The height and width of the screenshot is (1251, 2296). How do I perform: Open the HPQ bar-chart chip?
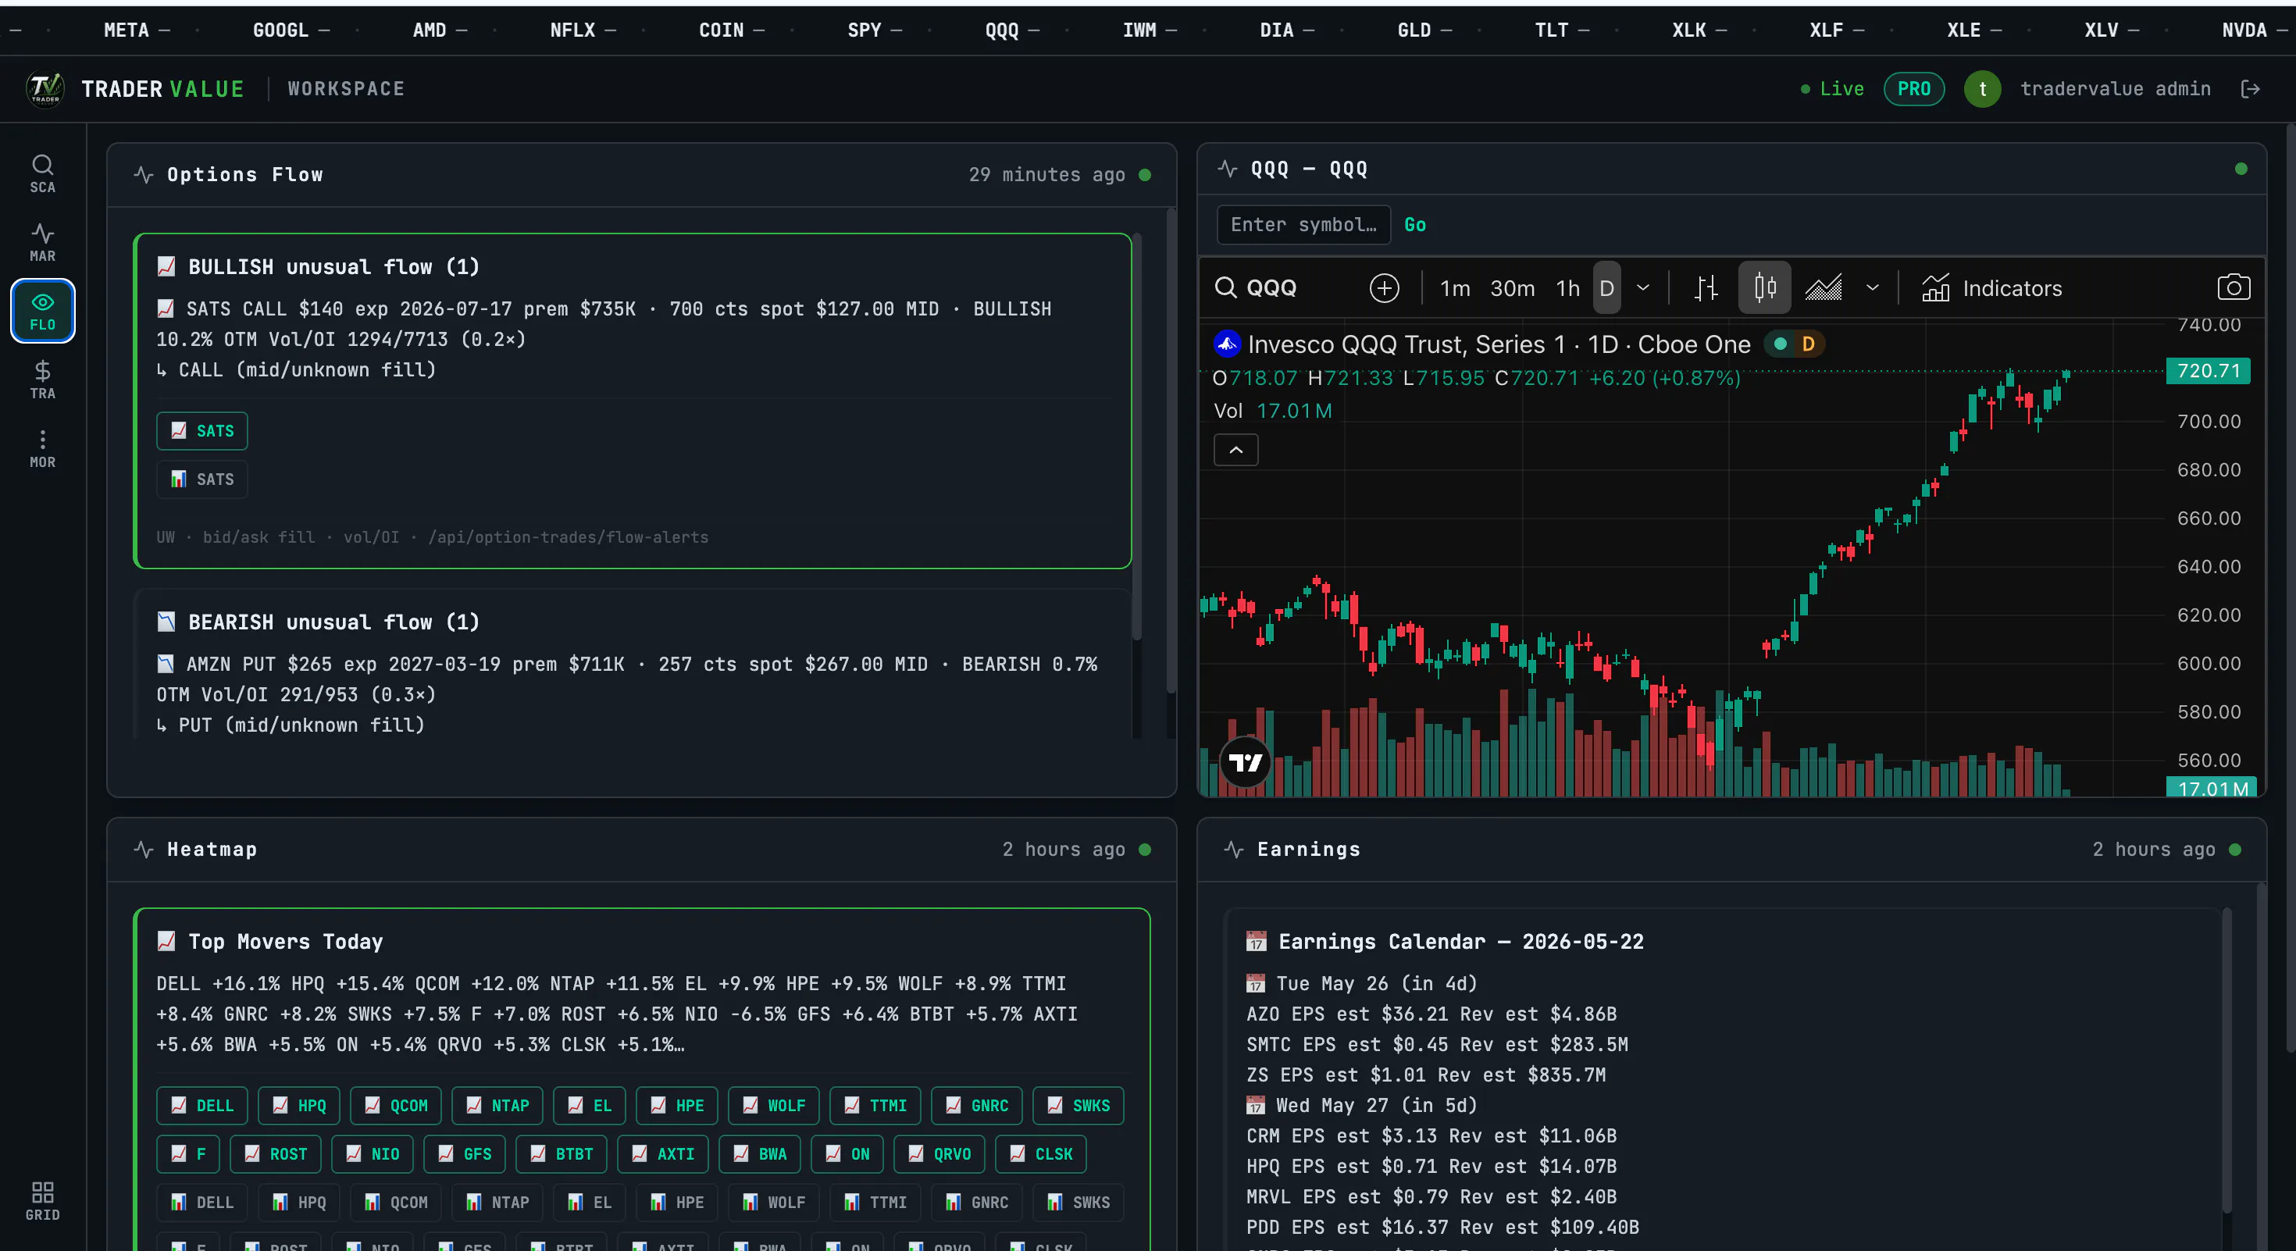[x=298, y=1202]
